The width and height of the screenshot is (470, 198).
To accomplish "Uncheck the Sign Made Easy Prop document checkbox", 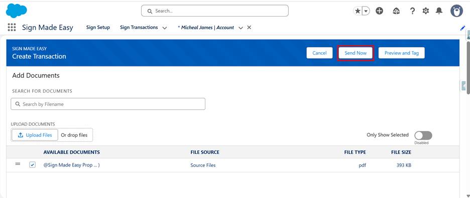I will pyautogui.click(x=32, y=165).
